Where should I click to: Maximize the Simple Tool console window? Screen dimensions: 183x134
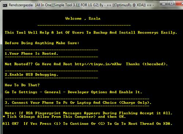click(x=172, y=4)
